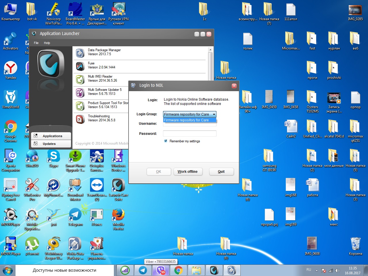
Task: Click the Telegram taskbar icon
Action: click(x=143, y=270)
